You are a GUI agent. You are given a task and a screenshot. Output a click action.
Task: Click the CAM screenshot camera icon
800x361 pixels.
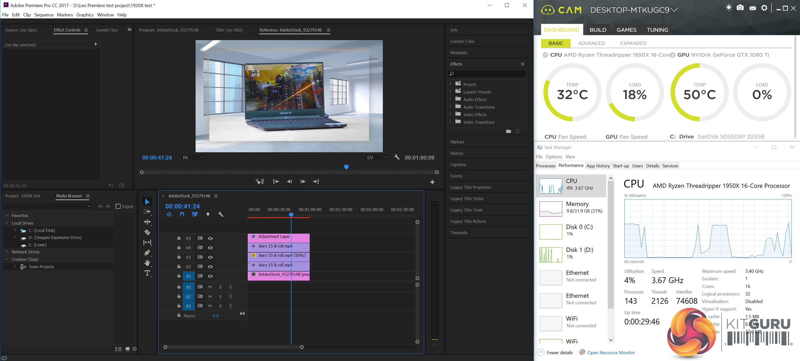tap(740, 8)
